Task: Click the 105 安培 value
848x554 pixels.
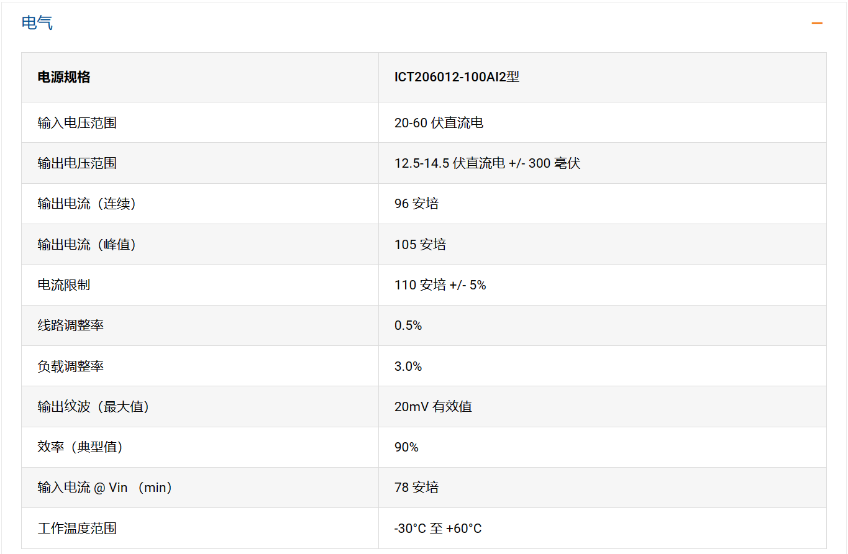Action: click(420, 245)
